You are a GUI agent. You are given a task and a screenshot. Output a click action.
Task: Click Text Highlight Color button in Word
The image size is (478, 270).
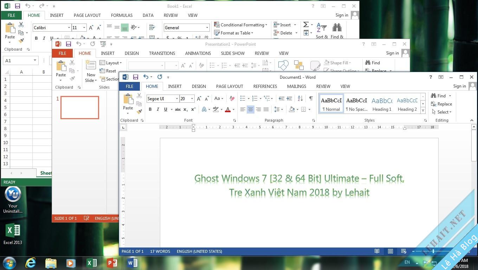[216, 109]
